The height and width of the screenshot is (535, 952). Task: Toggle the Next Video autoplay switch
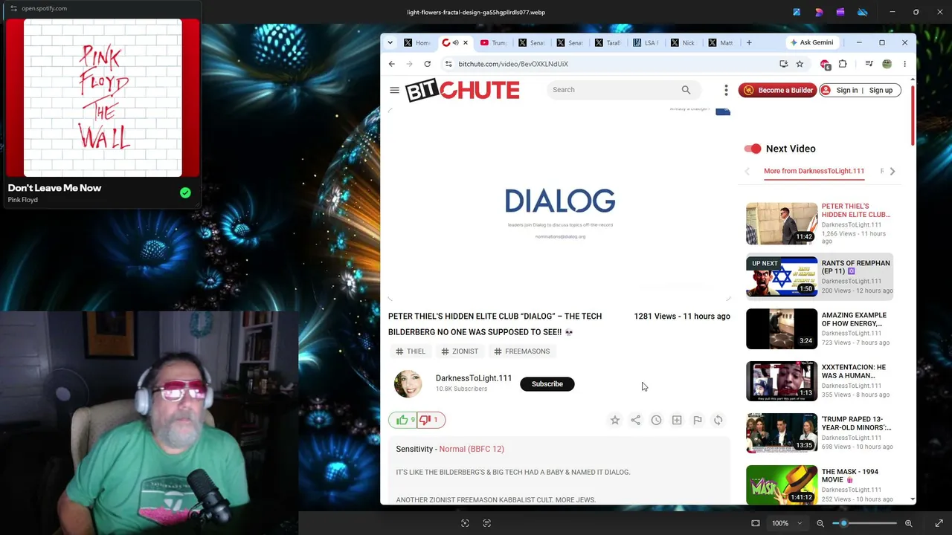point(753,149)
